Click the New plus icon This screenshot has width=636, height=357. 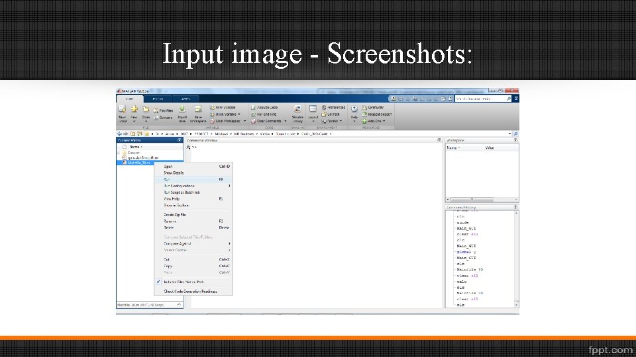[x=134, y=109]
